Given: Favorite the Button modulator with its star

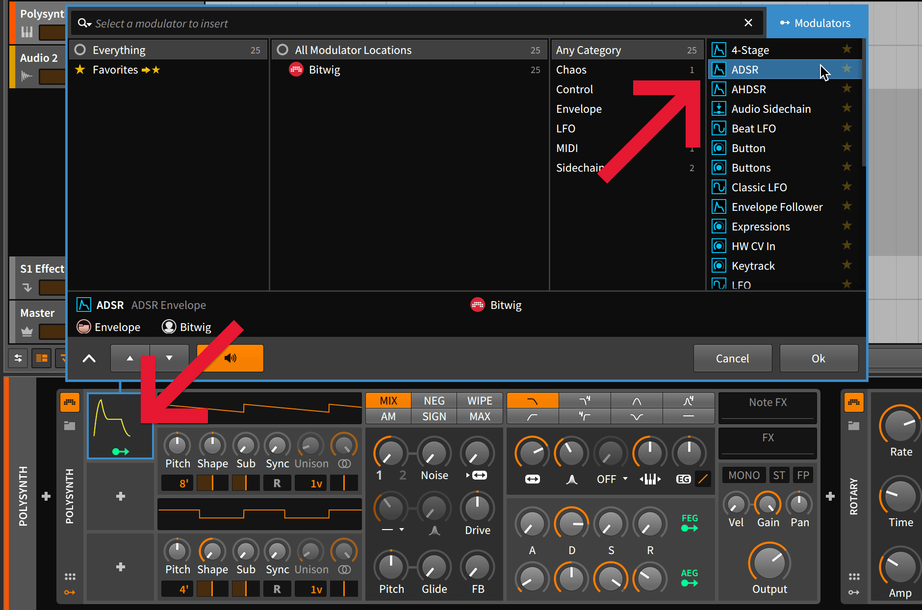Looking at the screenshot, I should coord(847,147).
